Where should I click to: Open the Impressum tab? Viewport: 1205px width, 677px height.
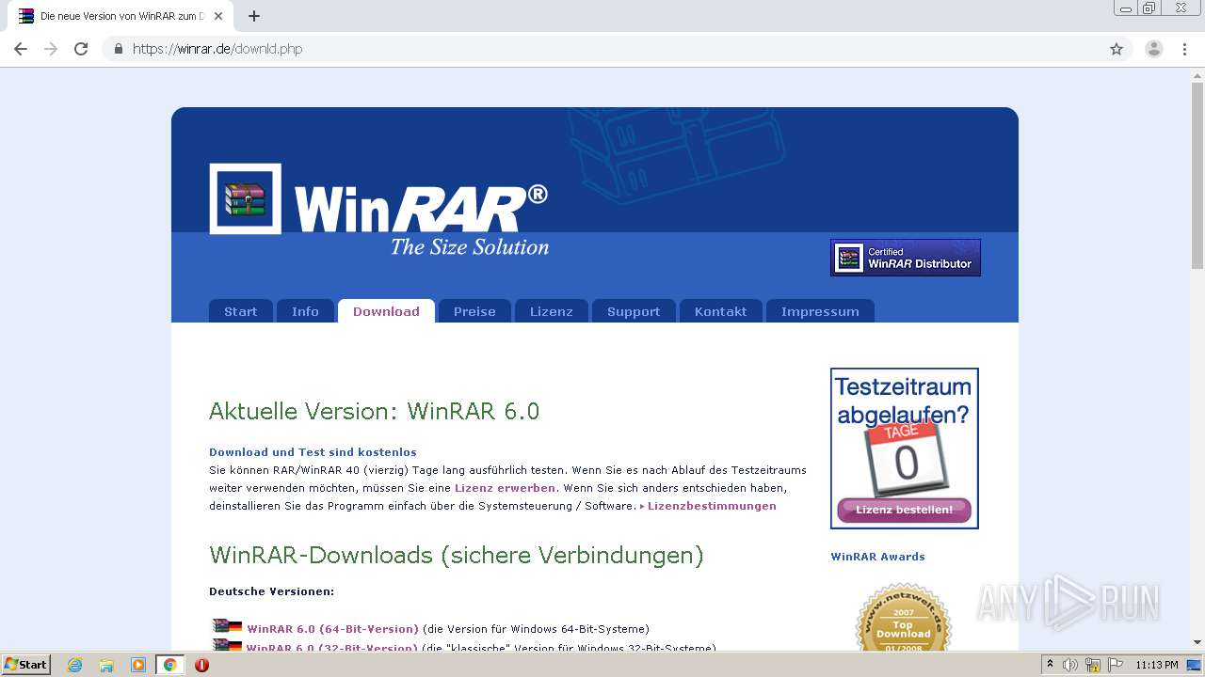[x=820, y=311]
